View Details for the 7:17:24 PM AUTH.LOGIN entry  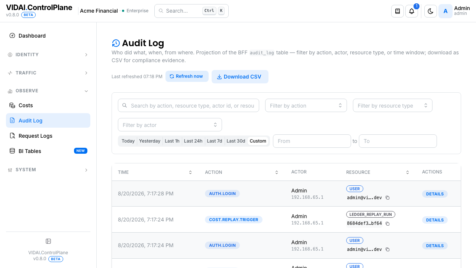(x=435, y=246)
